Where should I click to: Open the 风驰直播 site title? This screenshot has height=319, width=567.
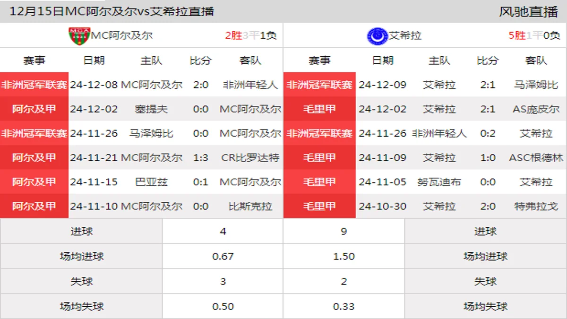click(x=529, y=12)
